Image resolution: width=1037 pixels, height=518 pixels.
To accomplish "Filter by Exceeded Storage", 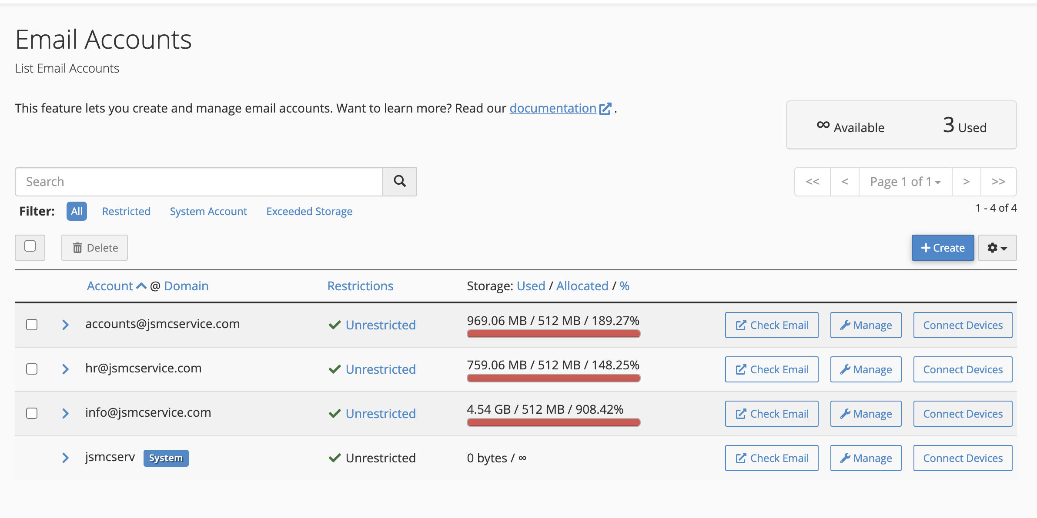I will pyautogui.click(x=309, y=211).
